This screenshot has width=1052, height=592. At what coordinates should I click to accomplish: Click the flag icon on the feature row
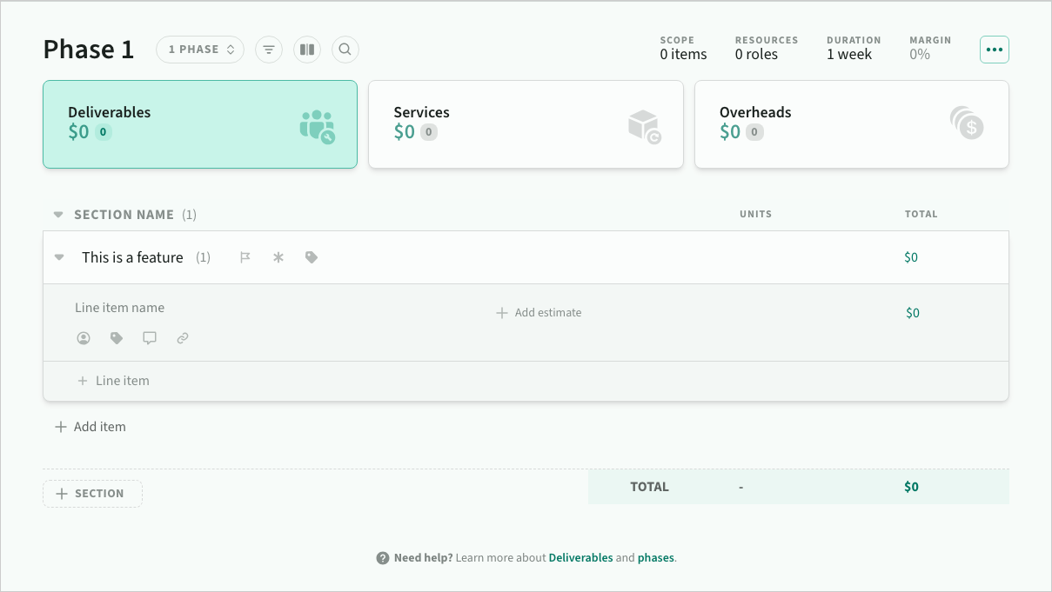point(245,257)
